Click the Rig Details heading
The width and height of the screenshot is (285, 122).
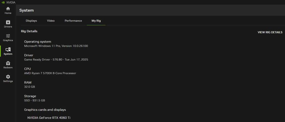29,31
